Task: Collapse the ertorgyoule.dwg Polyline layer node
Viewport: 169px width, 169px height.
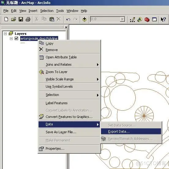Action: (11, 39)
